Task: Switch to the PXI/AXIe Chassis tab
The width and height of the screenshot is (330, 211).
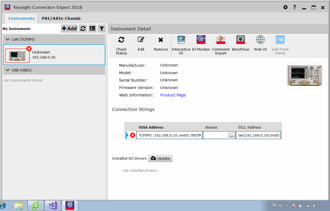Action: coord(61,18)
